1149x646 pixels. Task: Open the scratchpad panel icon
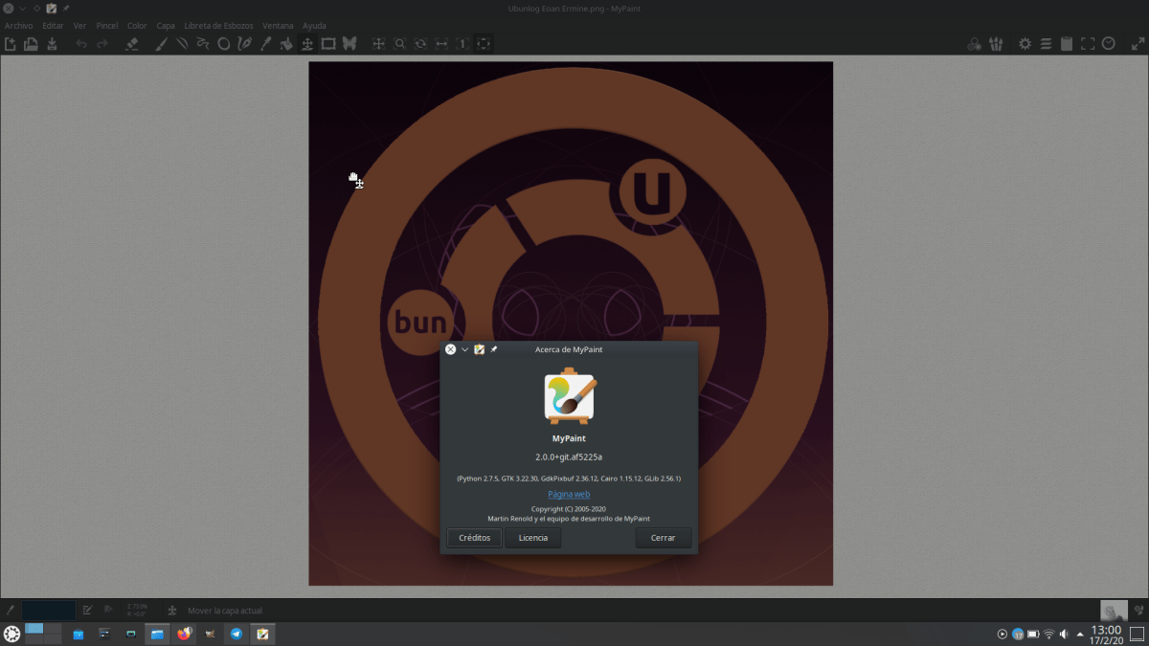1067,43
